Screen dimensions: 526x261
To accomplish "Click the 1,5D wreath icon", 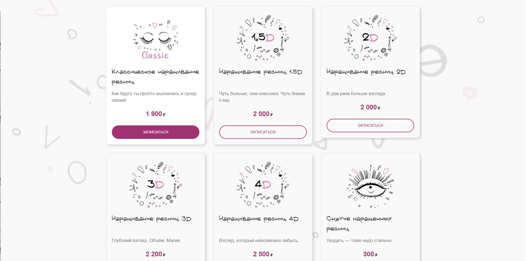I will tap(263, 37).
